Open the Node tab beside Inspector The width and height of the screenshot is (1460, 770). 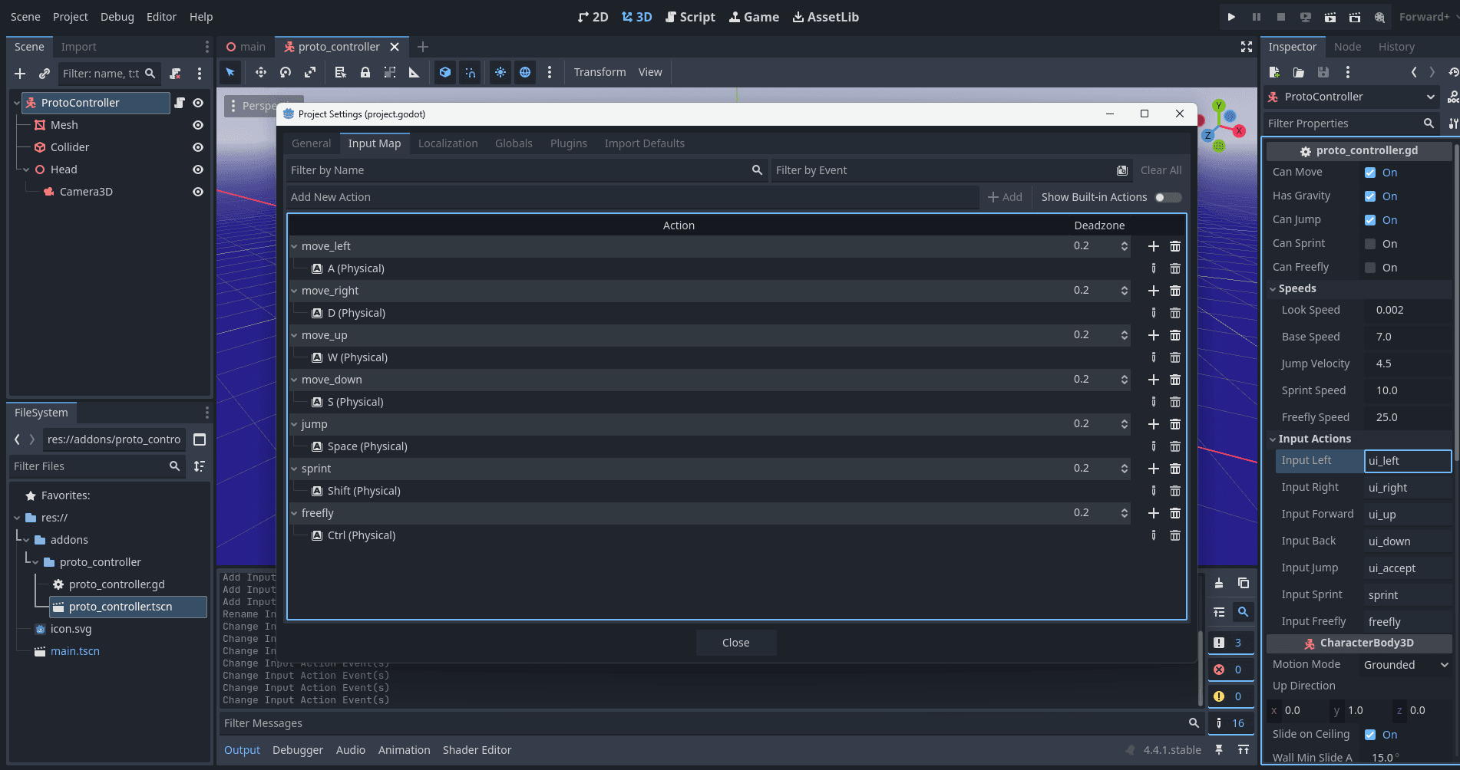tap(1347, 47)
